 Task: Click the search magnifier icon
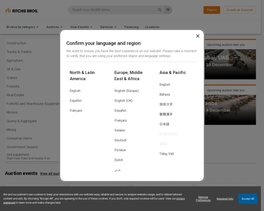click(x=160, y=10)
